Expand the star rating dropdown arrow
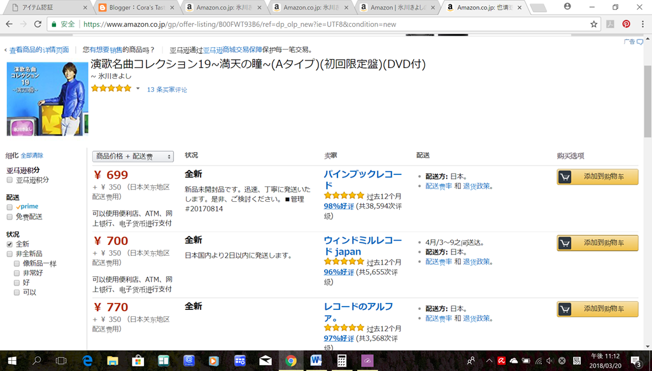Viewport: 652px width, 371px height. pos(138,88)
